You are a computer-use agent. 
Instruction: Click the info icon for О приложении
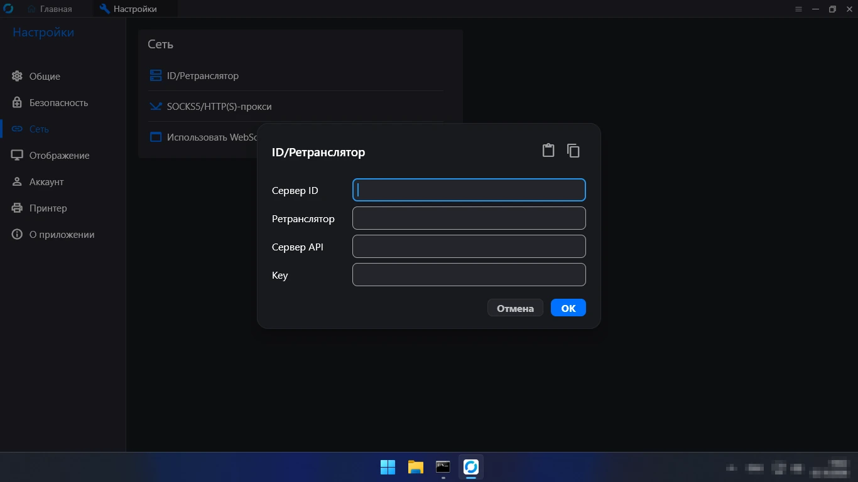click(17, 234)
